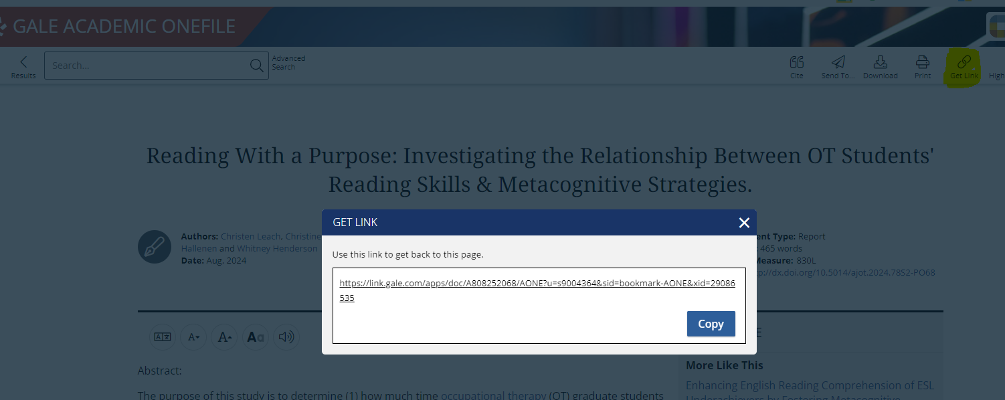Click the Cite icon
This screenshot has width=1005, height=400.
click(x=796, y=66)
